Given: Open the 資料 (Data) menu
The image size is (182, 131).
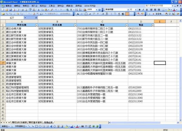Looking at the screenshot, I should 60,6.
